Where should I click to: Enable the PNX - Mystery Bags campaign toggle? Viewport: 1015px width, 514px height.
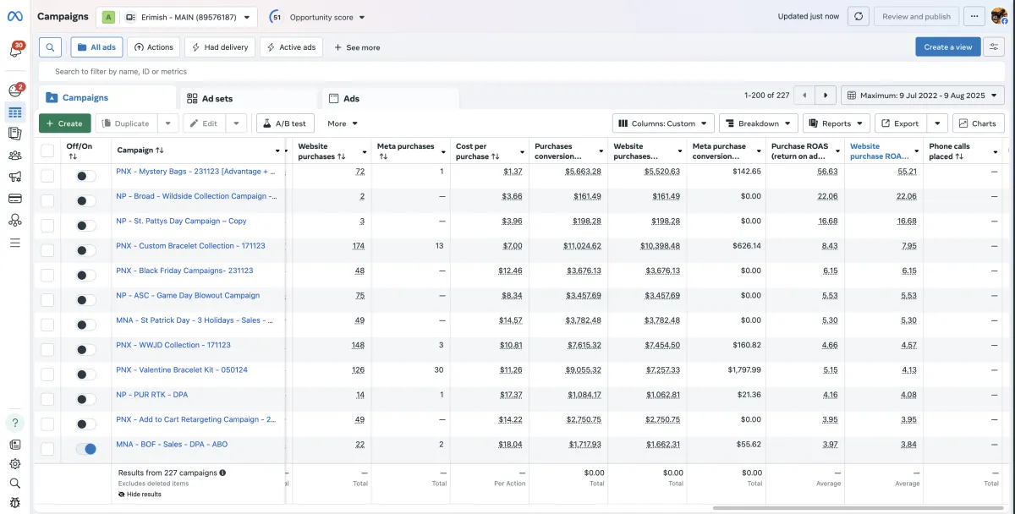pyautogui.click(x=85, y=176)
